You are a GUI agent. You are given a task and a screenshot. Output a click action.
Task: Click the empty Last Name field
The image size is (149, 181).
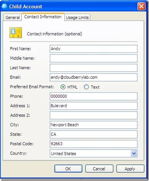(x=94, y=68)
